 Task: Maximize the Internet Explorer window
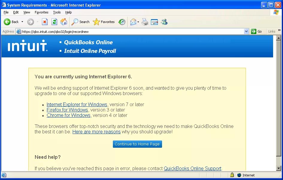(x=271, y=5)
